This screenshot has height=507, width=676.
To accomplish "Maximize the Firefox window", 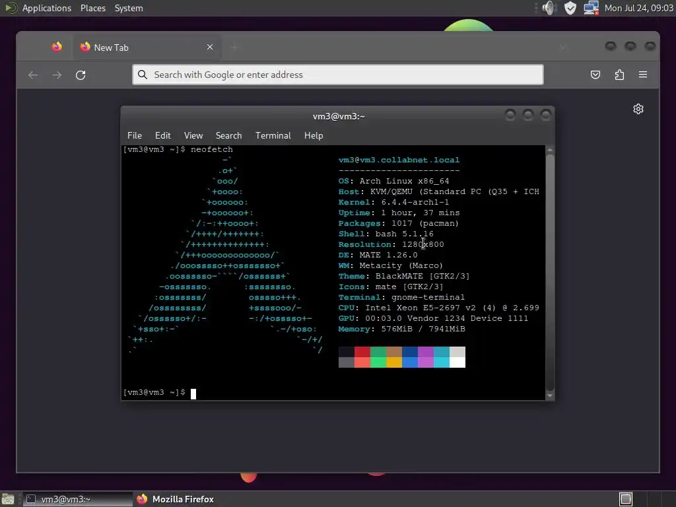I will [x=630, y=46].
